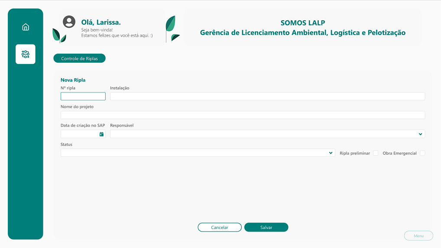Click the SOMOS LALP title
Viewport: 441px width, 248px height.
[303, 23]
